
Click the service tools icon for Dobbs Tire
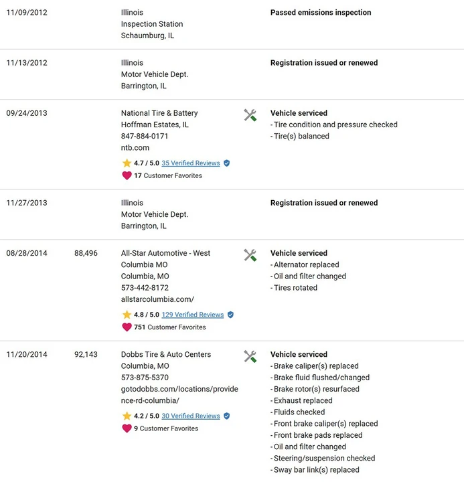click(250, 356)
